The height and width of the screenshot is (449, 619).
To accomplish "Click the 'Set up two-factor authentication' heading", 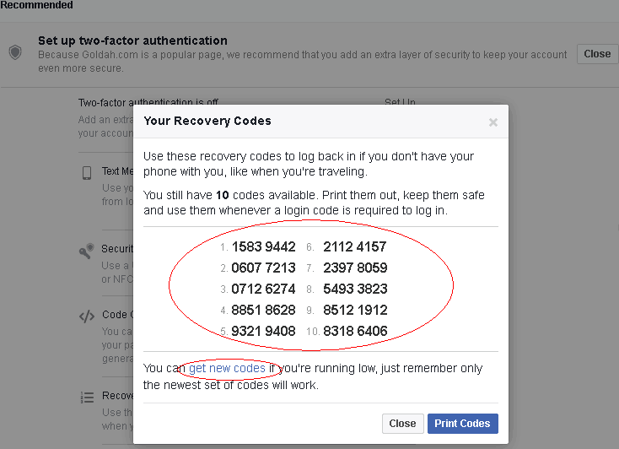I will pos(132,41).
